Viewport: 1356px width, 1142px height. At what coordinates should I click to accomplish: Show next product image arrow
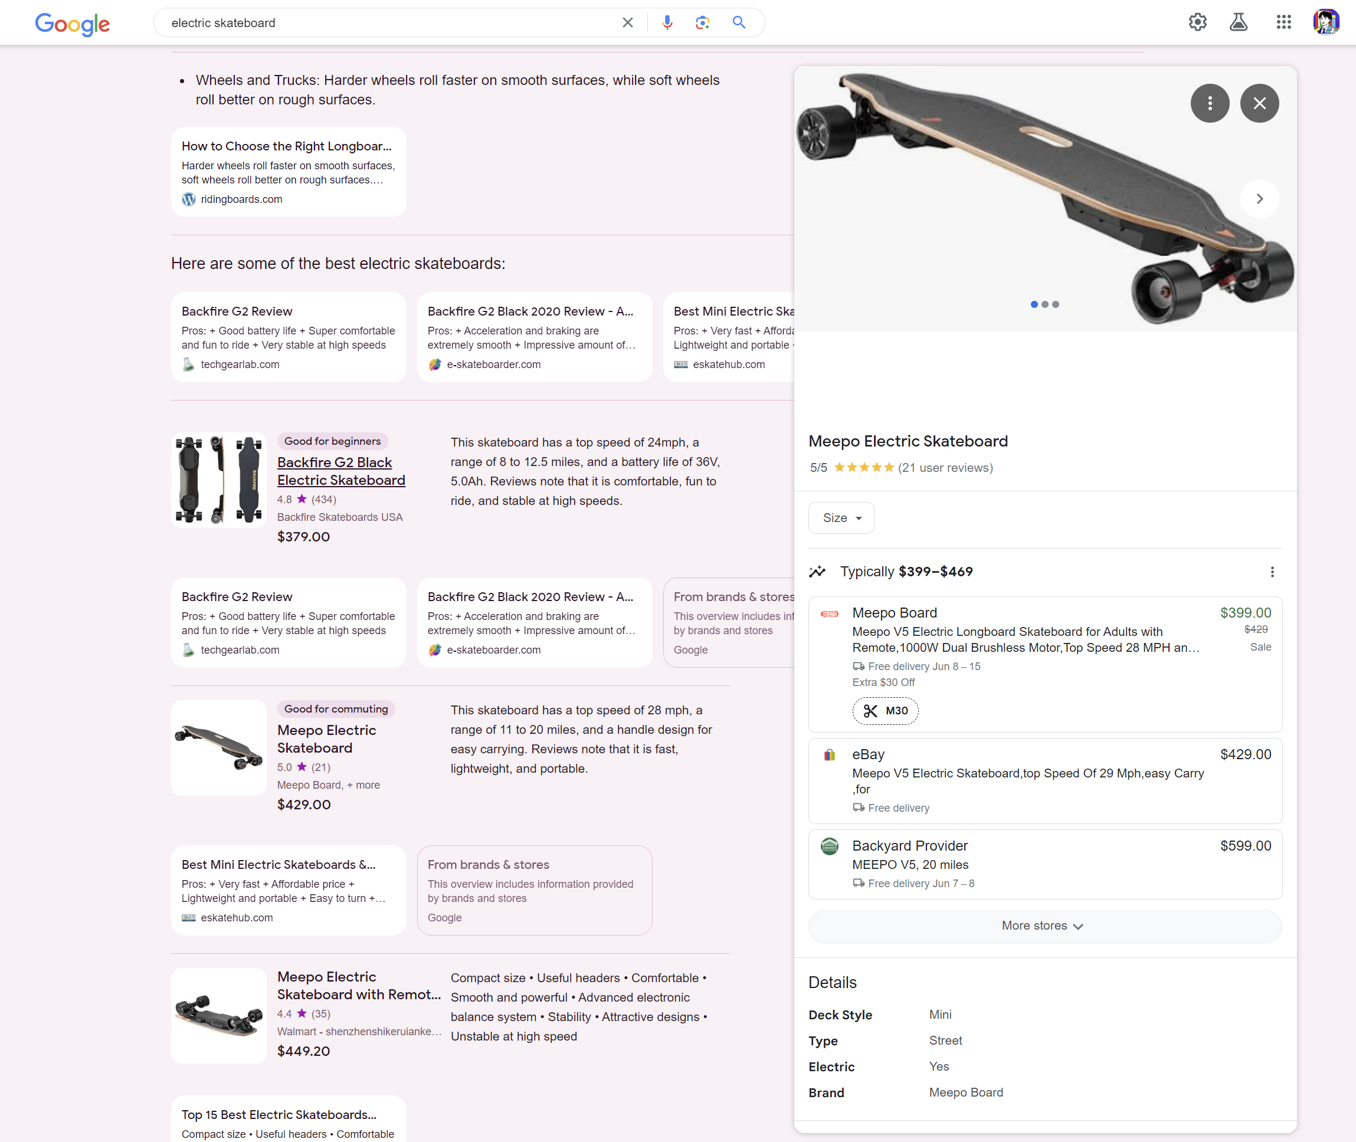[x=1259, y=199]
